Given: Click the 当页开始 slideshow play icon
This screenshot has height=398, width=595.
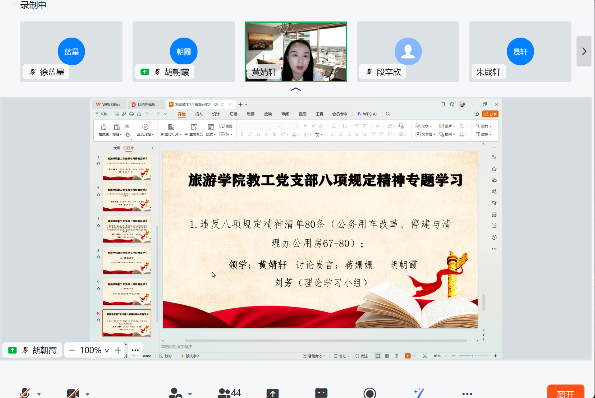Looking at the screenshot, I should pos(145,127).
